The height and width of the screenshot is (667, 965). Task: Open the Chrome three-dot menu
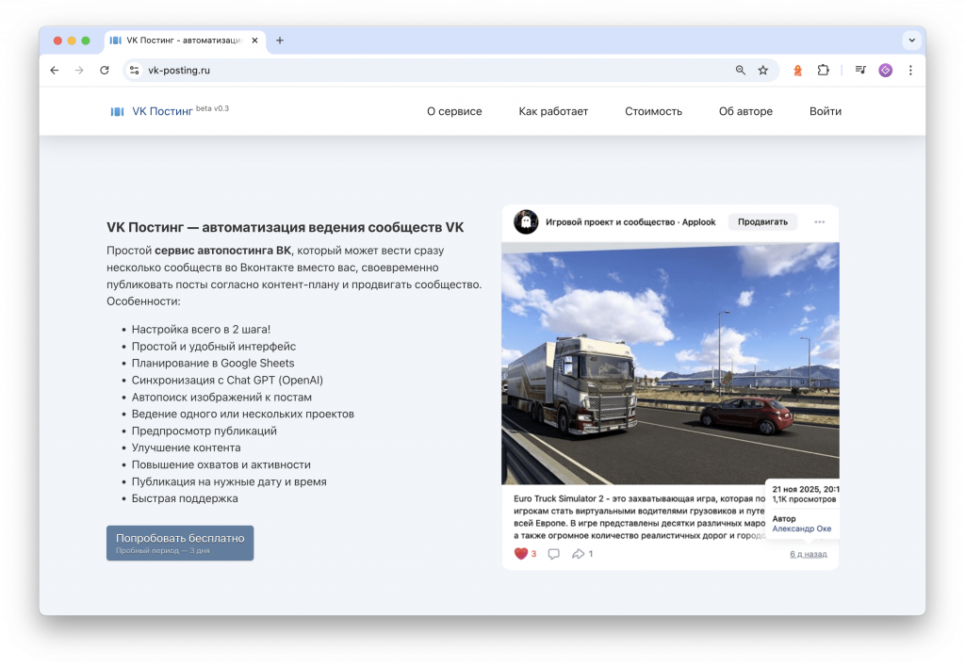pos(910,70)
